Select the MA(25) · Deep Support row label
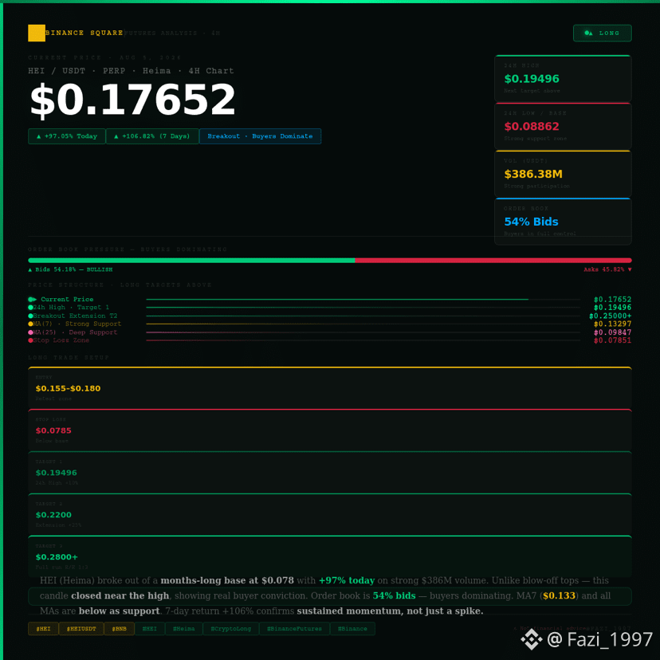This screenshot has width=660, height=660. 76,332
